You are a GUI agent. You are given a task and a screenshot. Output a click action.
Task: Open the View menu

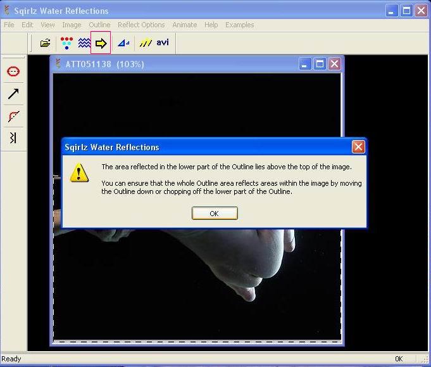(x=47, y=25)
